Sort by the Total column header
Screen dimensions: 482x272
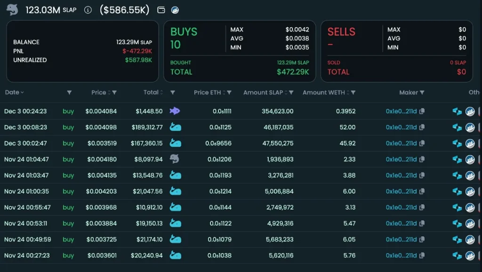tap(153, 92)
